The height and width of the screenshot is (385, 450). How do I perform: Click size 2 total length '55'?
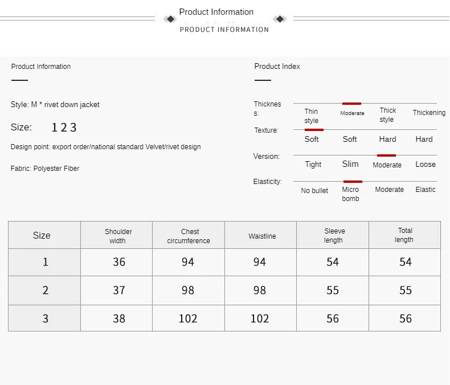404,290
